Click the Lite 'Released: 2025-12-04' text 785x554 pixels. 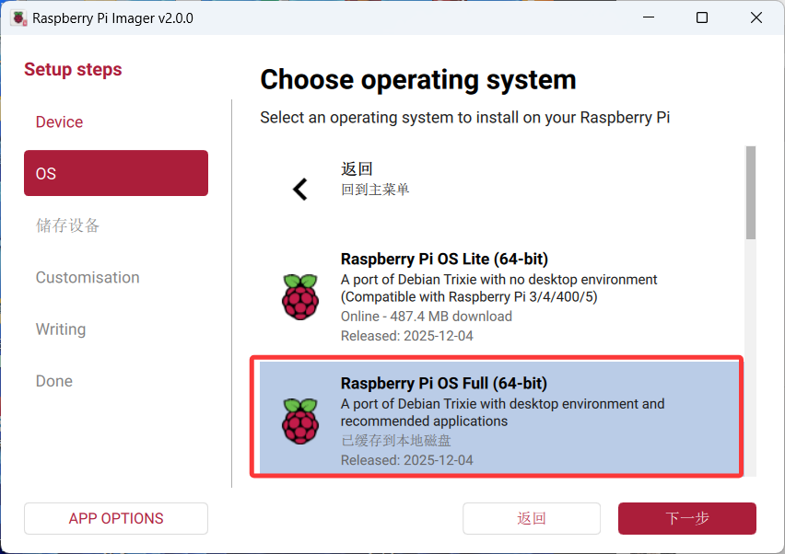tap(406, 336)
